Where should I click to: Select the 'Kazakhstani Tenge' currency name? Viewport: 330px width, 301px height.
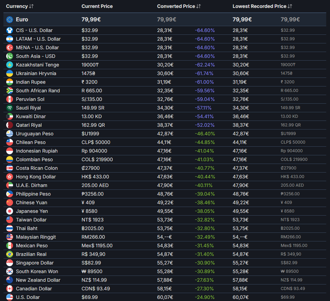pos(37,65)
